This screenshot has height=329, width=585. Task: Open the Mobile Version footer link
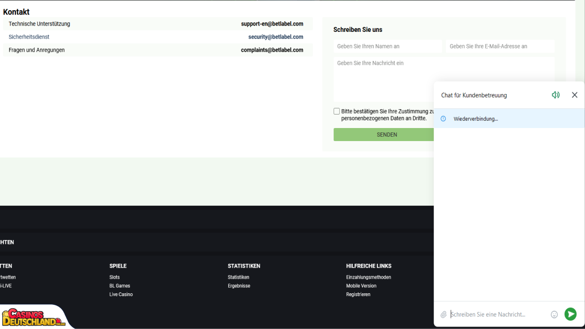[361, 286]
